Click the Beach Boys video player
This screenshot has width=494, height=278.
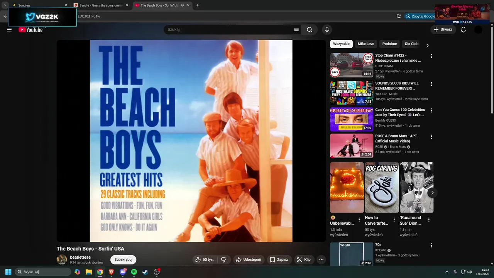pyautogui.click(x=191, y=141)
